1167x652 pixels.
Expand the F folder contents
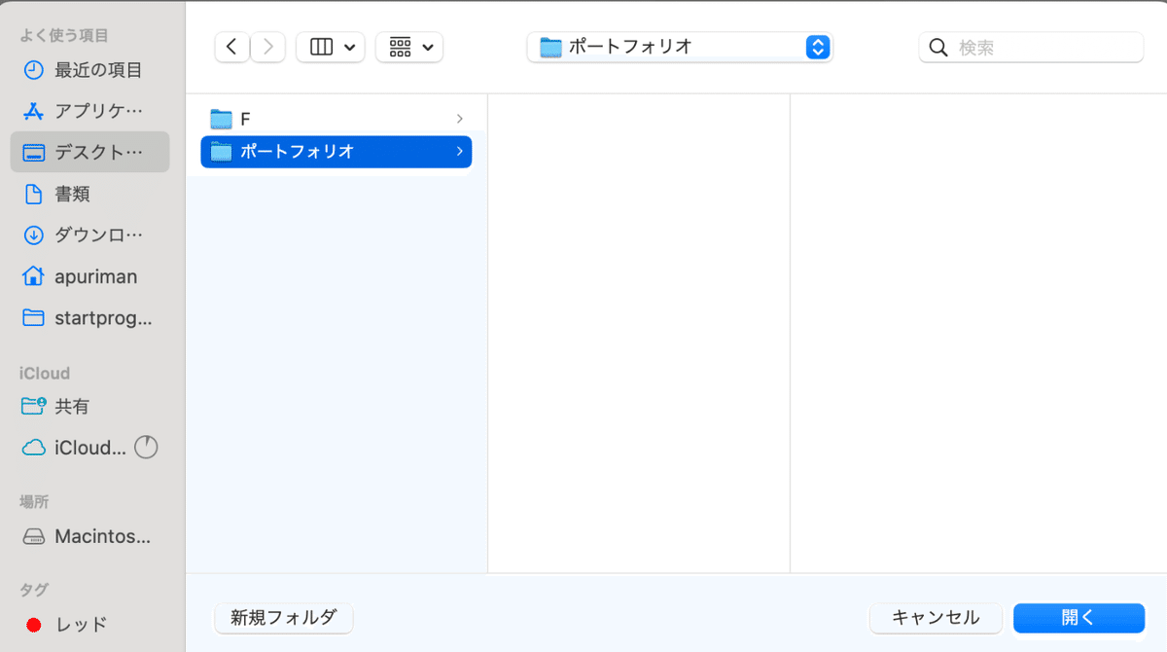[458, 118]
